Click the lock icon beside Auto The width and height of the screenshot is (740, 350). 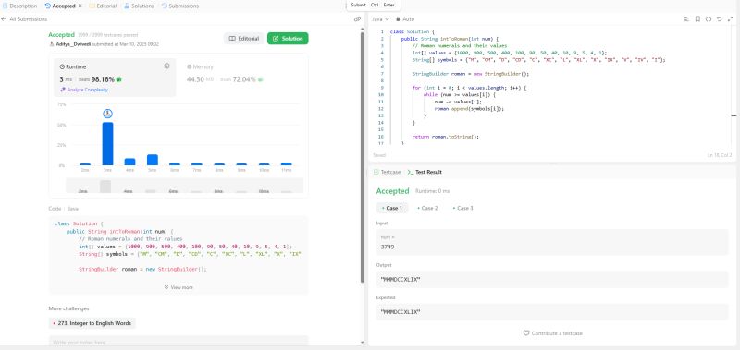[x=398, y=19]
